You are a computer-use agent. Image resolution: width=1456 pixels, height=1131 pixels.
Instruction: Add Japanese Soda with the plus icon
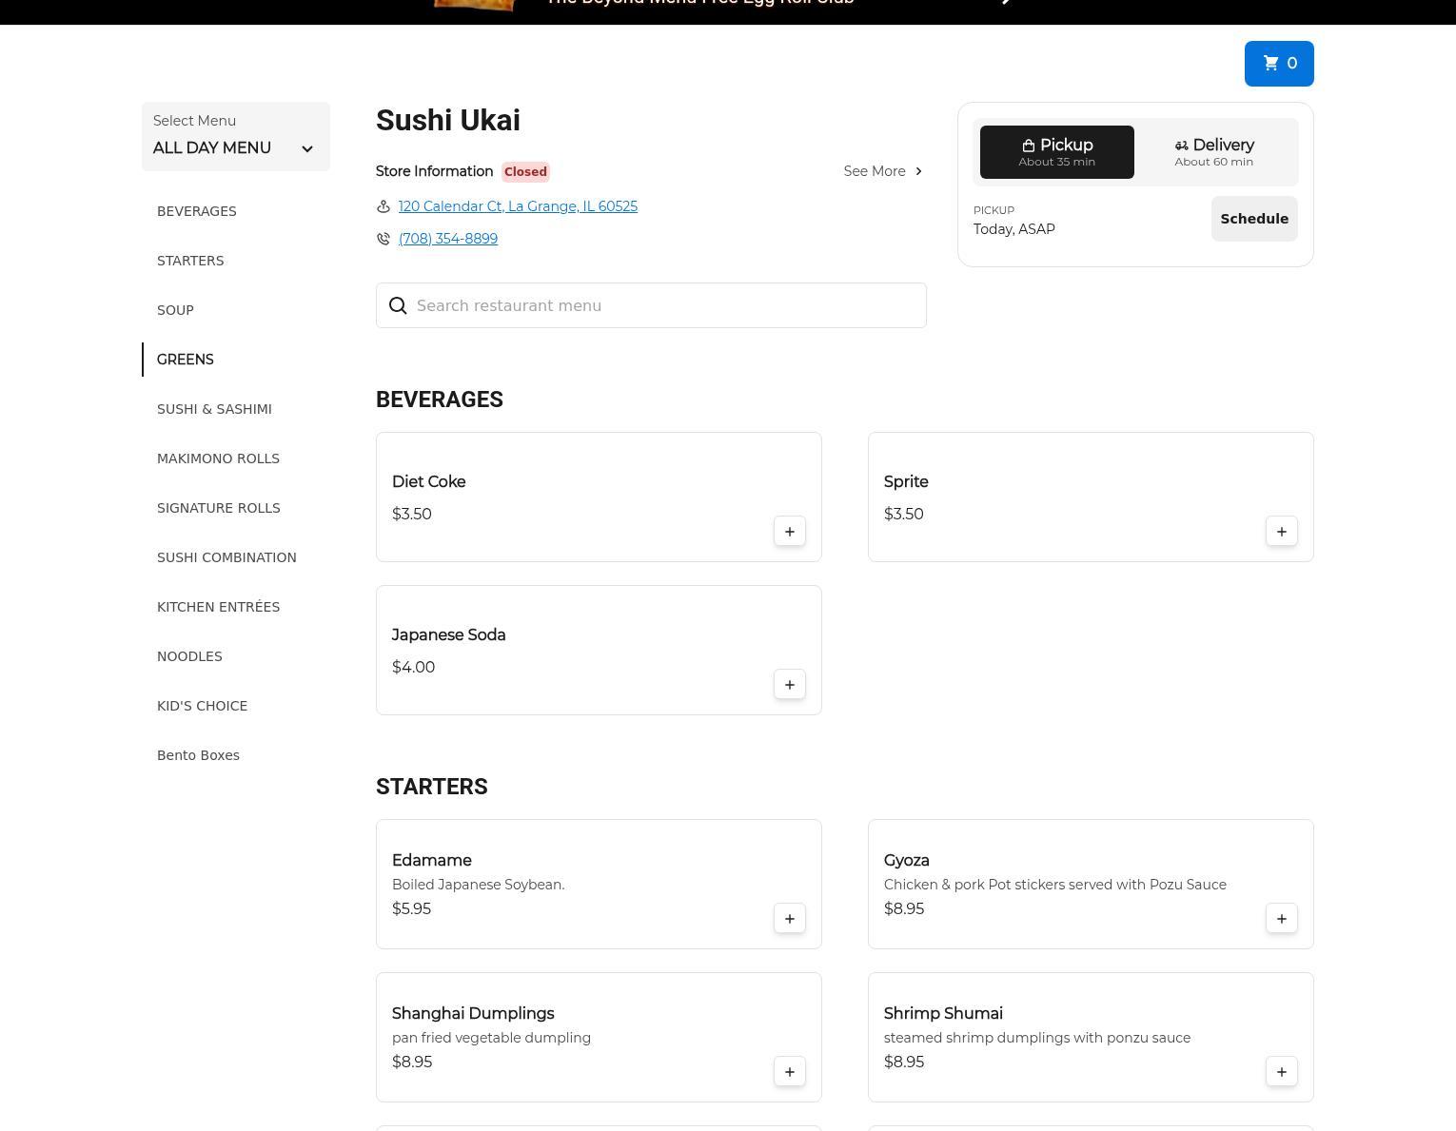[x=789, y=685]
